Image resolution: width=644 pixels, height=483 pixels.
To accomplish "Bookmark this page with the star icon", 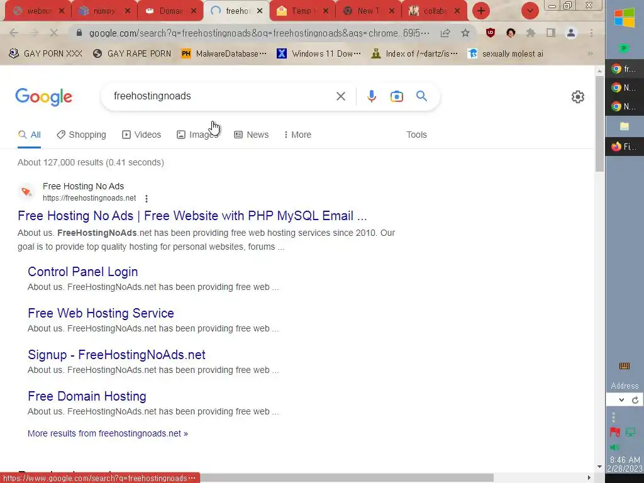I will 465,33.
